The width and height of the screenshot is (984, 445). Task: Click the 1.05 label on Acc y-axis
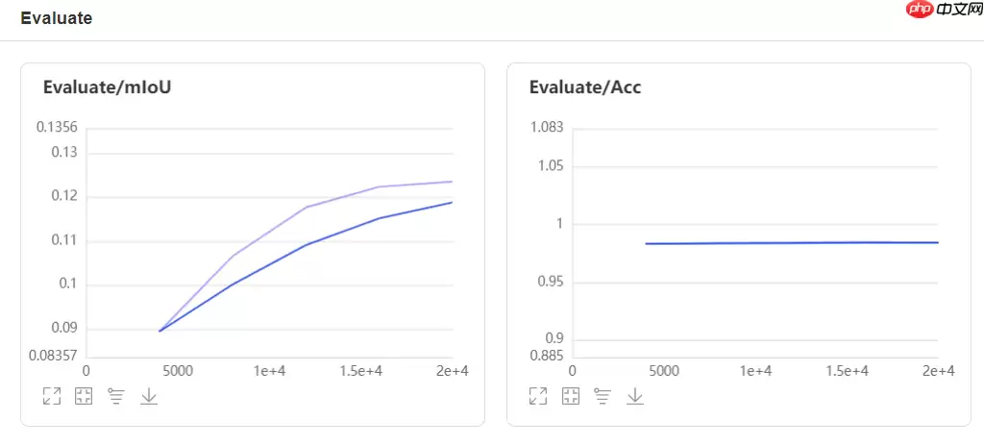pos(550,166)
